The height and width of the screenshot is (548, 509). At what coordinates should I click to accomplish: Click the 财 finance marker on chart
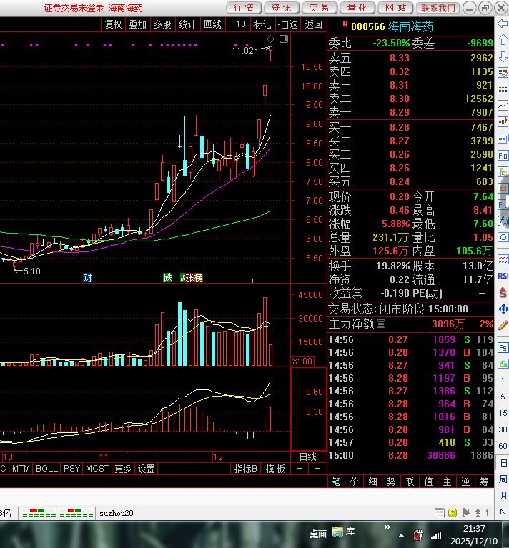[x=87, y=278]
